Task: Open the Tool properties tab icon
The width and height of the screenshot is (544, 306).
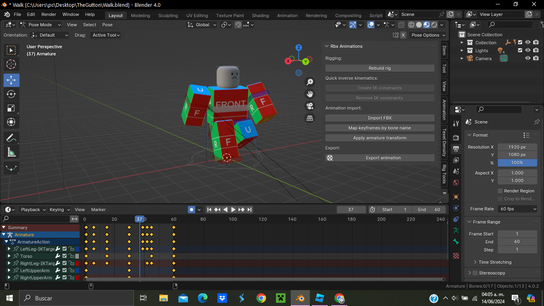Action: pyautogui.click(x=456, y=123)
